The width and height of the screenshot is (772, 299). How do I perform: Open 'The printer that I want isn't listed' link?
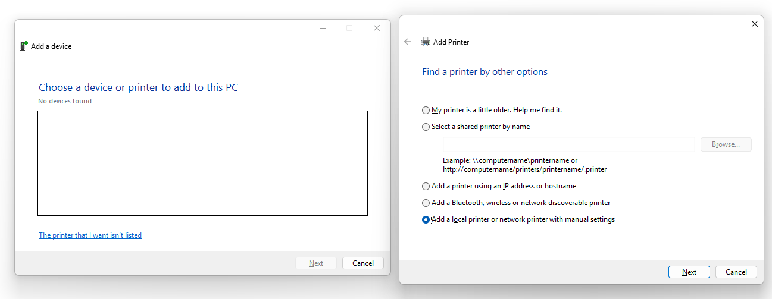pos(90,235)
